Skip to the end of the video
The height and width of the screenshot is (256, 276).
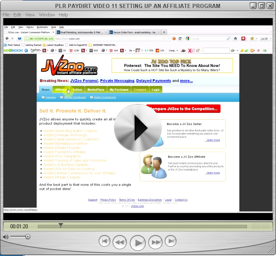pyautogui.click(x=170, y=241)
